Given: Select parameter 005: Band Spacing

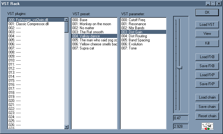Looking at the screenshot, I should coord(143,40).
